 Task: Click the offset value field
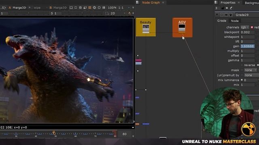pyautogui.click(x=247, y=56)
